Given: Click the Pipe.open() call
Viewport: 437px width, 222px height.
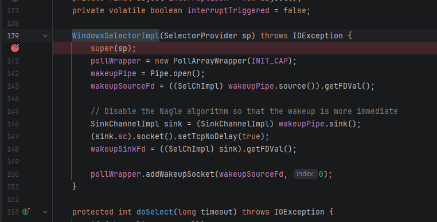Looking at the screenshot, I should coord(177,73).
